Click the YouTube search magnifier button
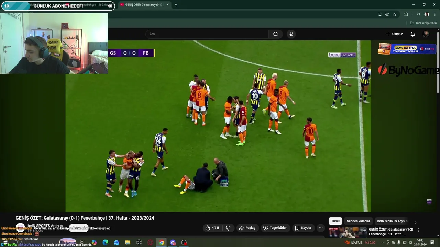The height and width of the screenshot is (247, 440). coord(276,34)
